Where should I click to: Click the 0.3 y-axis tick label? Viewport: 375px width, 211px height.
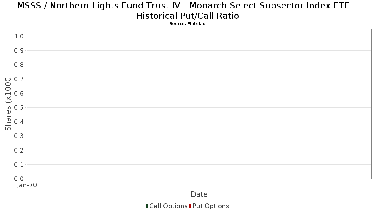[19, 136]
